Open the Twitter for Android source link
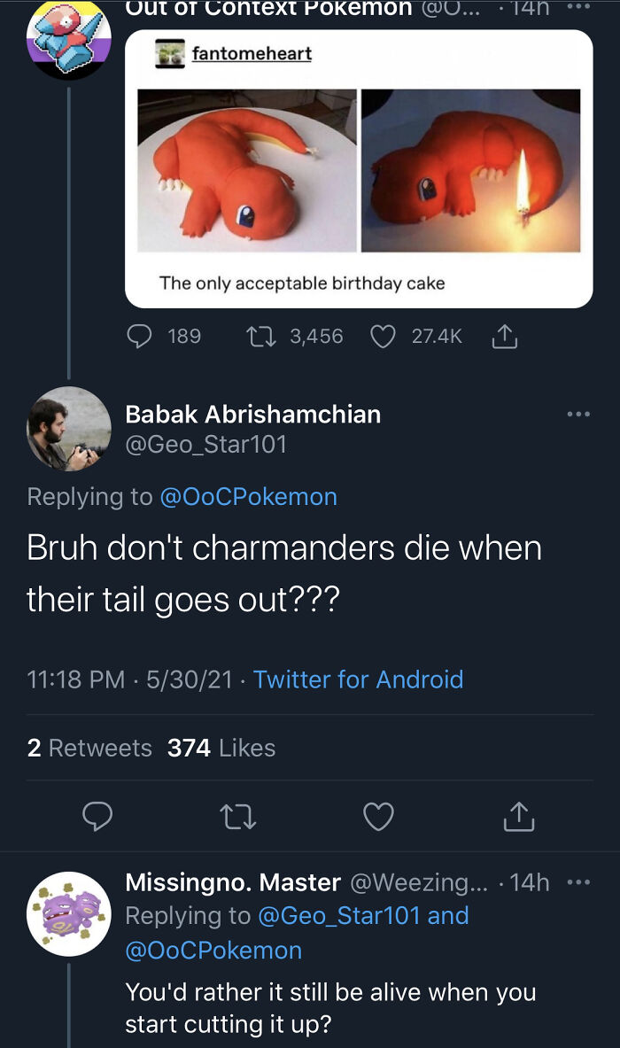This screenshot has height=1048, width=620. (358, 679)
